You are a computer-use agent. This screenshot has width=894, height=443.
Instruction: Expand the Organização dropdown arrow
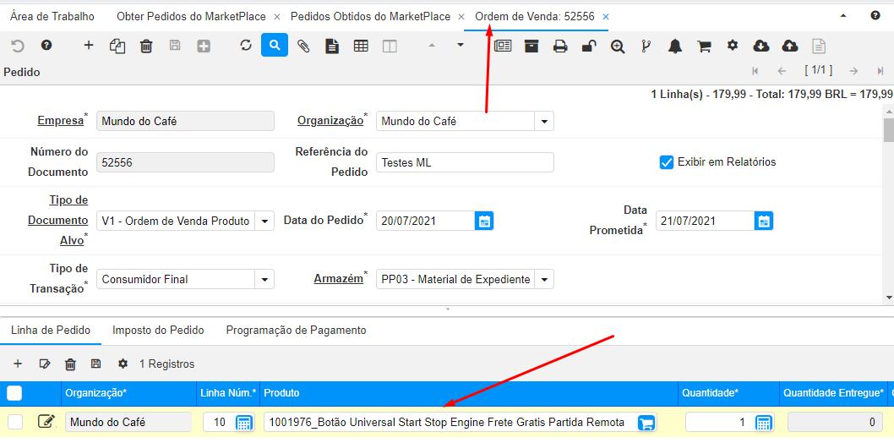point(544,122)
